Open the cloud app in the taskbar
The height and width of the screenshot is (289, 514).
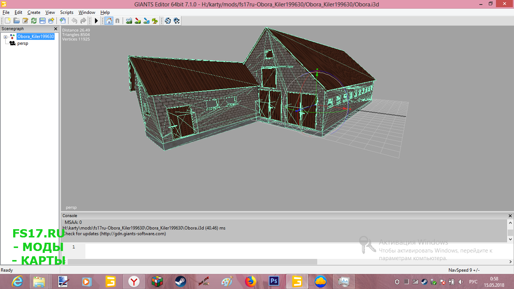coord(320,281)
